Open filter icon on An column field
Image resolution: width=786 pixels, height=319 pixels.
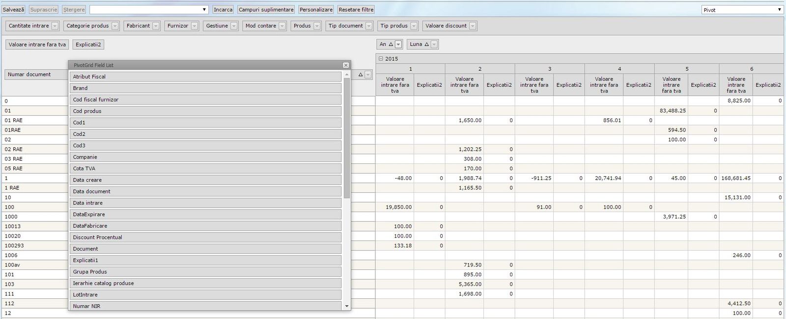pos(398,45)
